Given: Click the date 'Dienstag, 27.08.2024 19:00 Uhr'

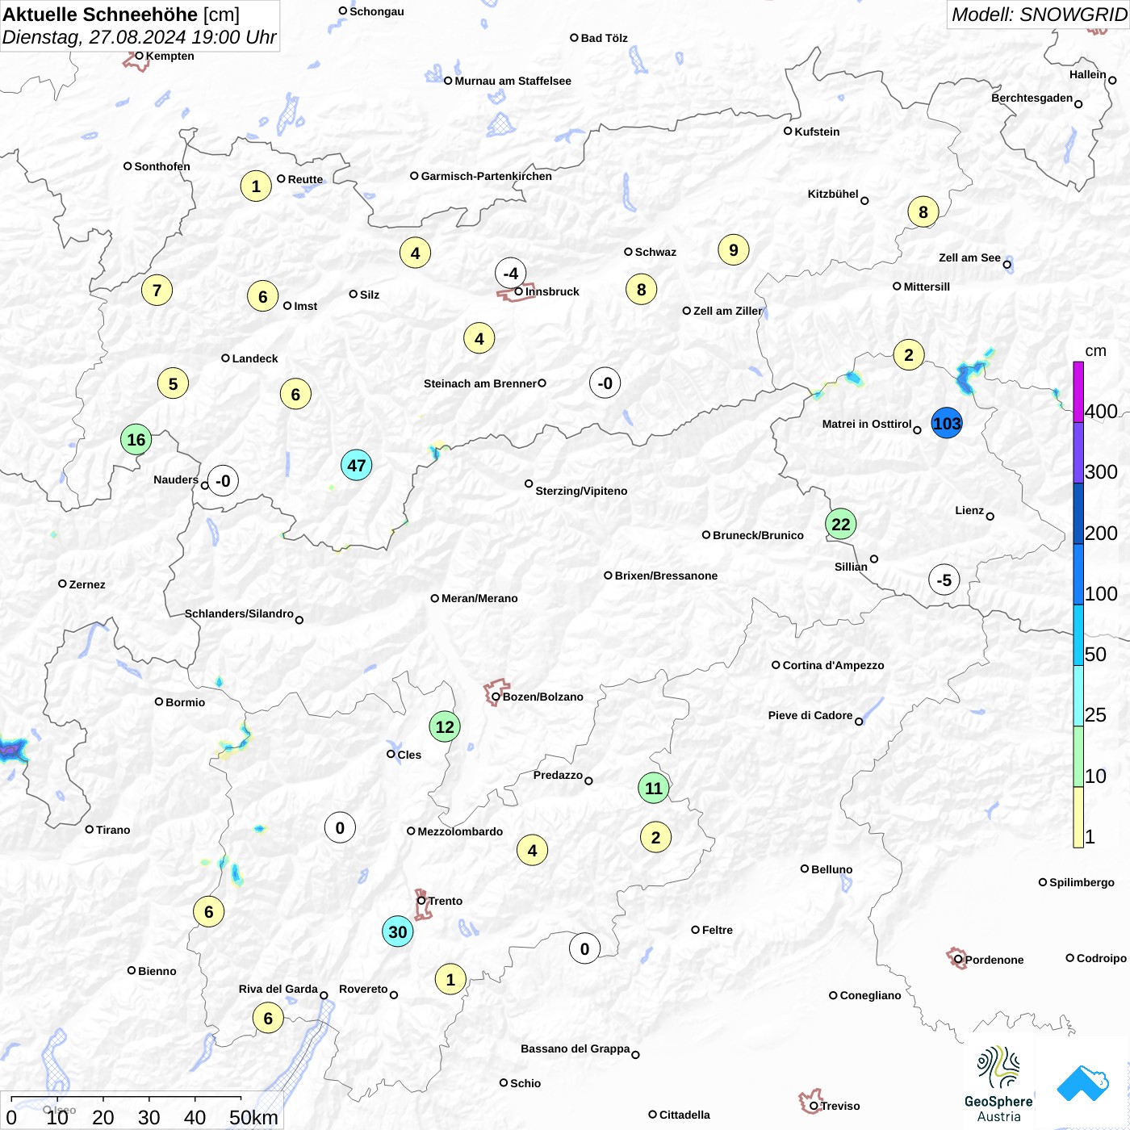Looking at the screenshot, I should click(139, 37).
